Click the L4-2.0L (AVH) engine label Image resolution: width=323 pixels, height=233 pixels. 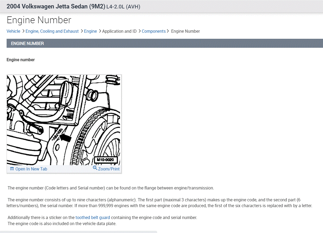point(123,7)
